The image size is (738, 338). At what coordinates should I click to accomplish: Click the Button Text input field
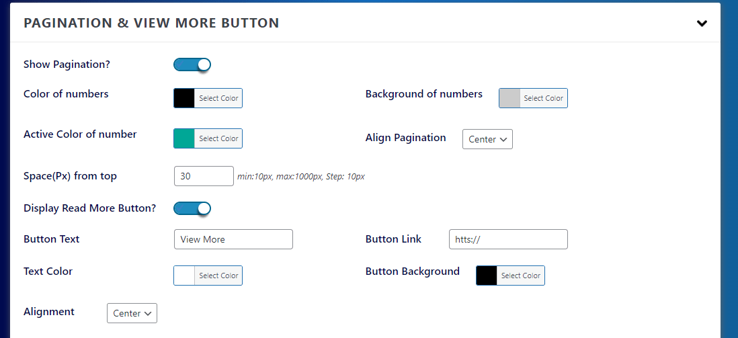click(233, 239)
